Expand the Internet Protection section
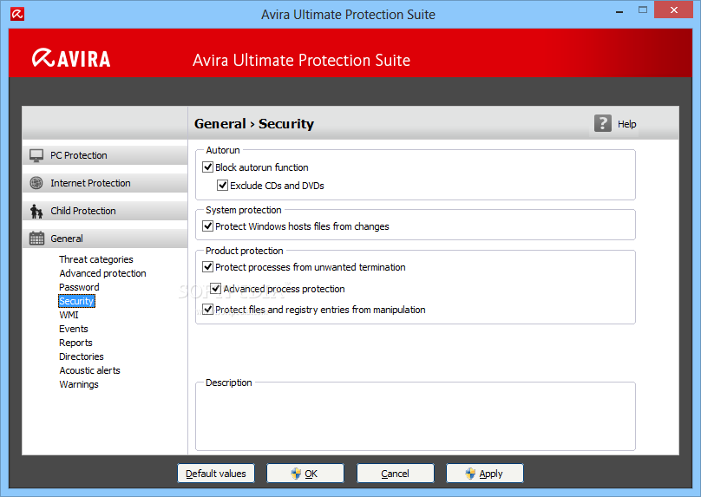Viewport: 701px width, 497px height. click(105, 183)
